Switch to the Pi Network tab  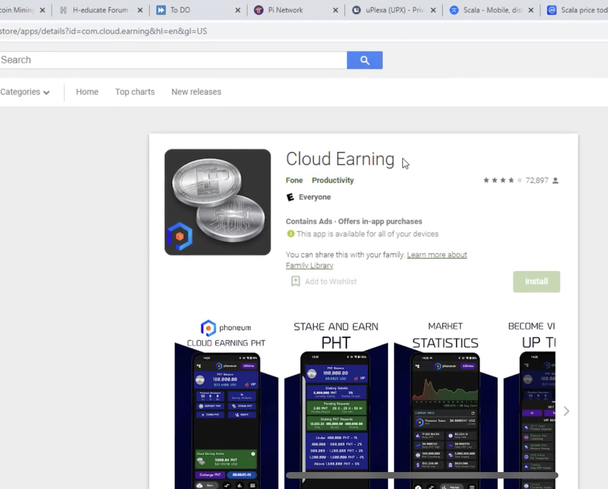pos(296,10)
